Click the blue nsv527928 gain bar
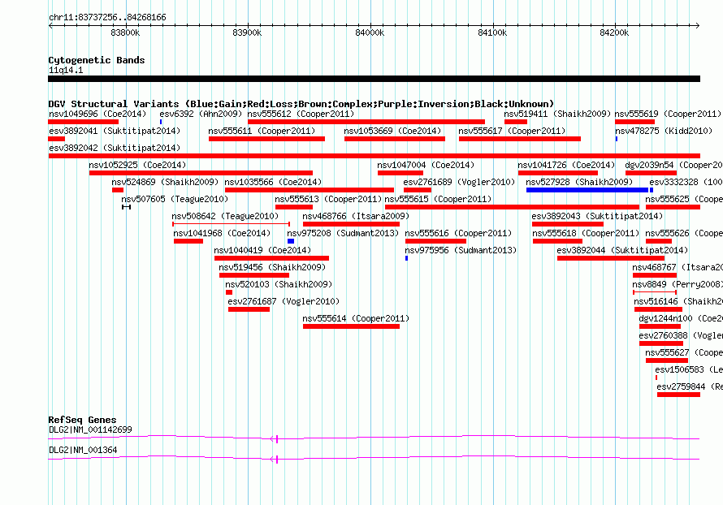The height and width of the screenshot is (505, 723). pos(587,190)
